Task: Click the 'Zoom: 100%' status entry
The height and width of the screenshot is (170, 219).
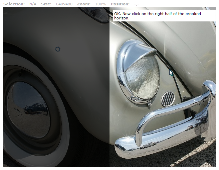Action: click(91, 4)
